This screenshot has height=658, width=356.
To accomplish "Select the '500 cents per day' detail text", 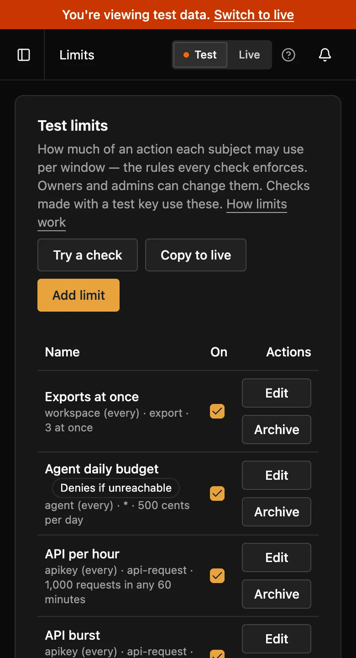I will (117, 513).
